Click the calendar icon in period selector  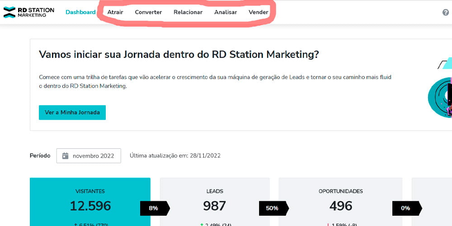pyautogui.click(x=66, y=156)
